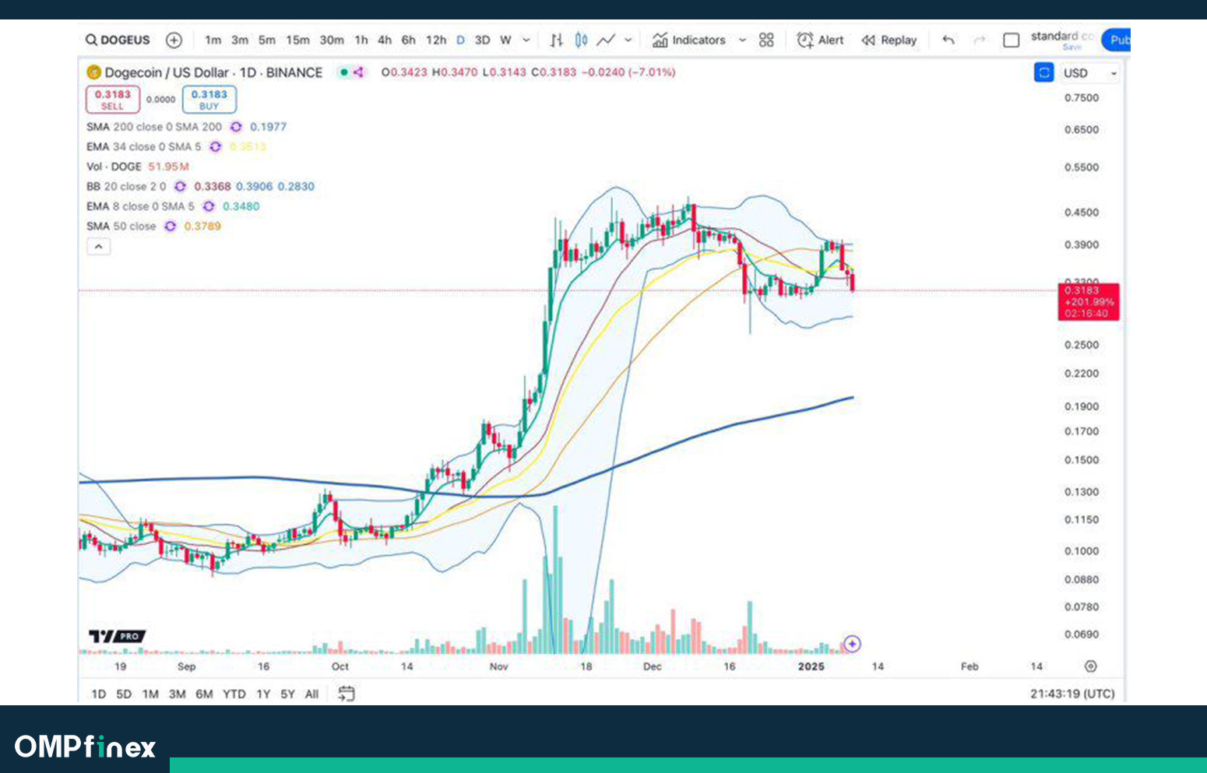
Task: Start bar Replay mode
Action: (889, 40)
